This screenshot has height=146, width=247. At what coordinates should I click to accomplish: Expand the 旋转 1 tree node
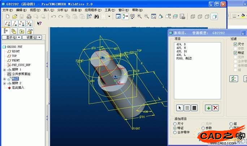pos(4,69)
